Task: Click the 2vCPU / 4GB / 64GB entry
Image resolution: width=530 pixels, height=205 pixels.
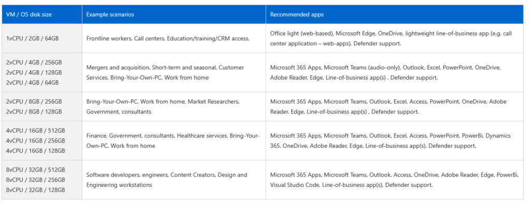Action: pos(33,83)
